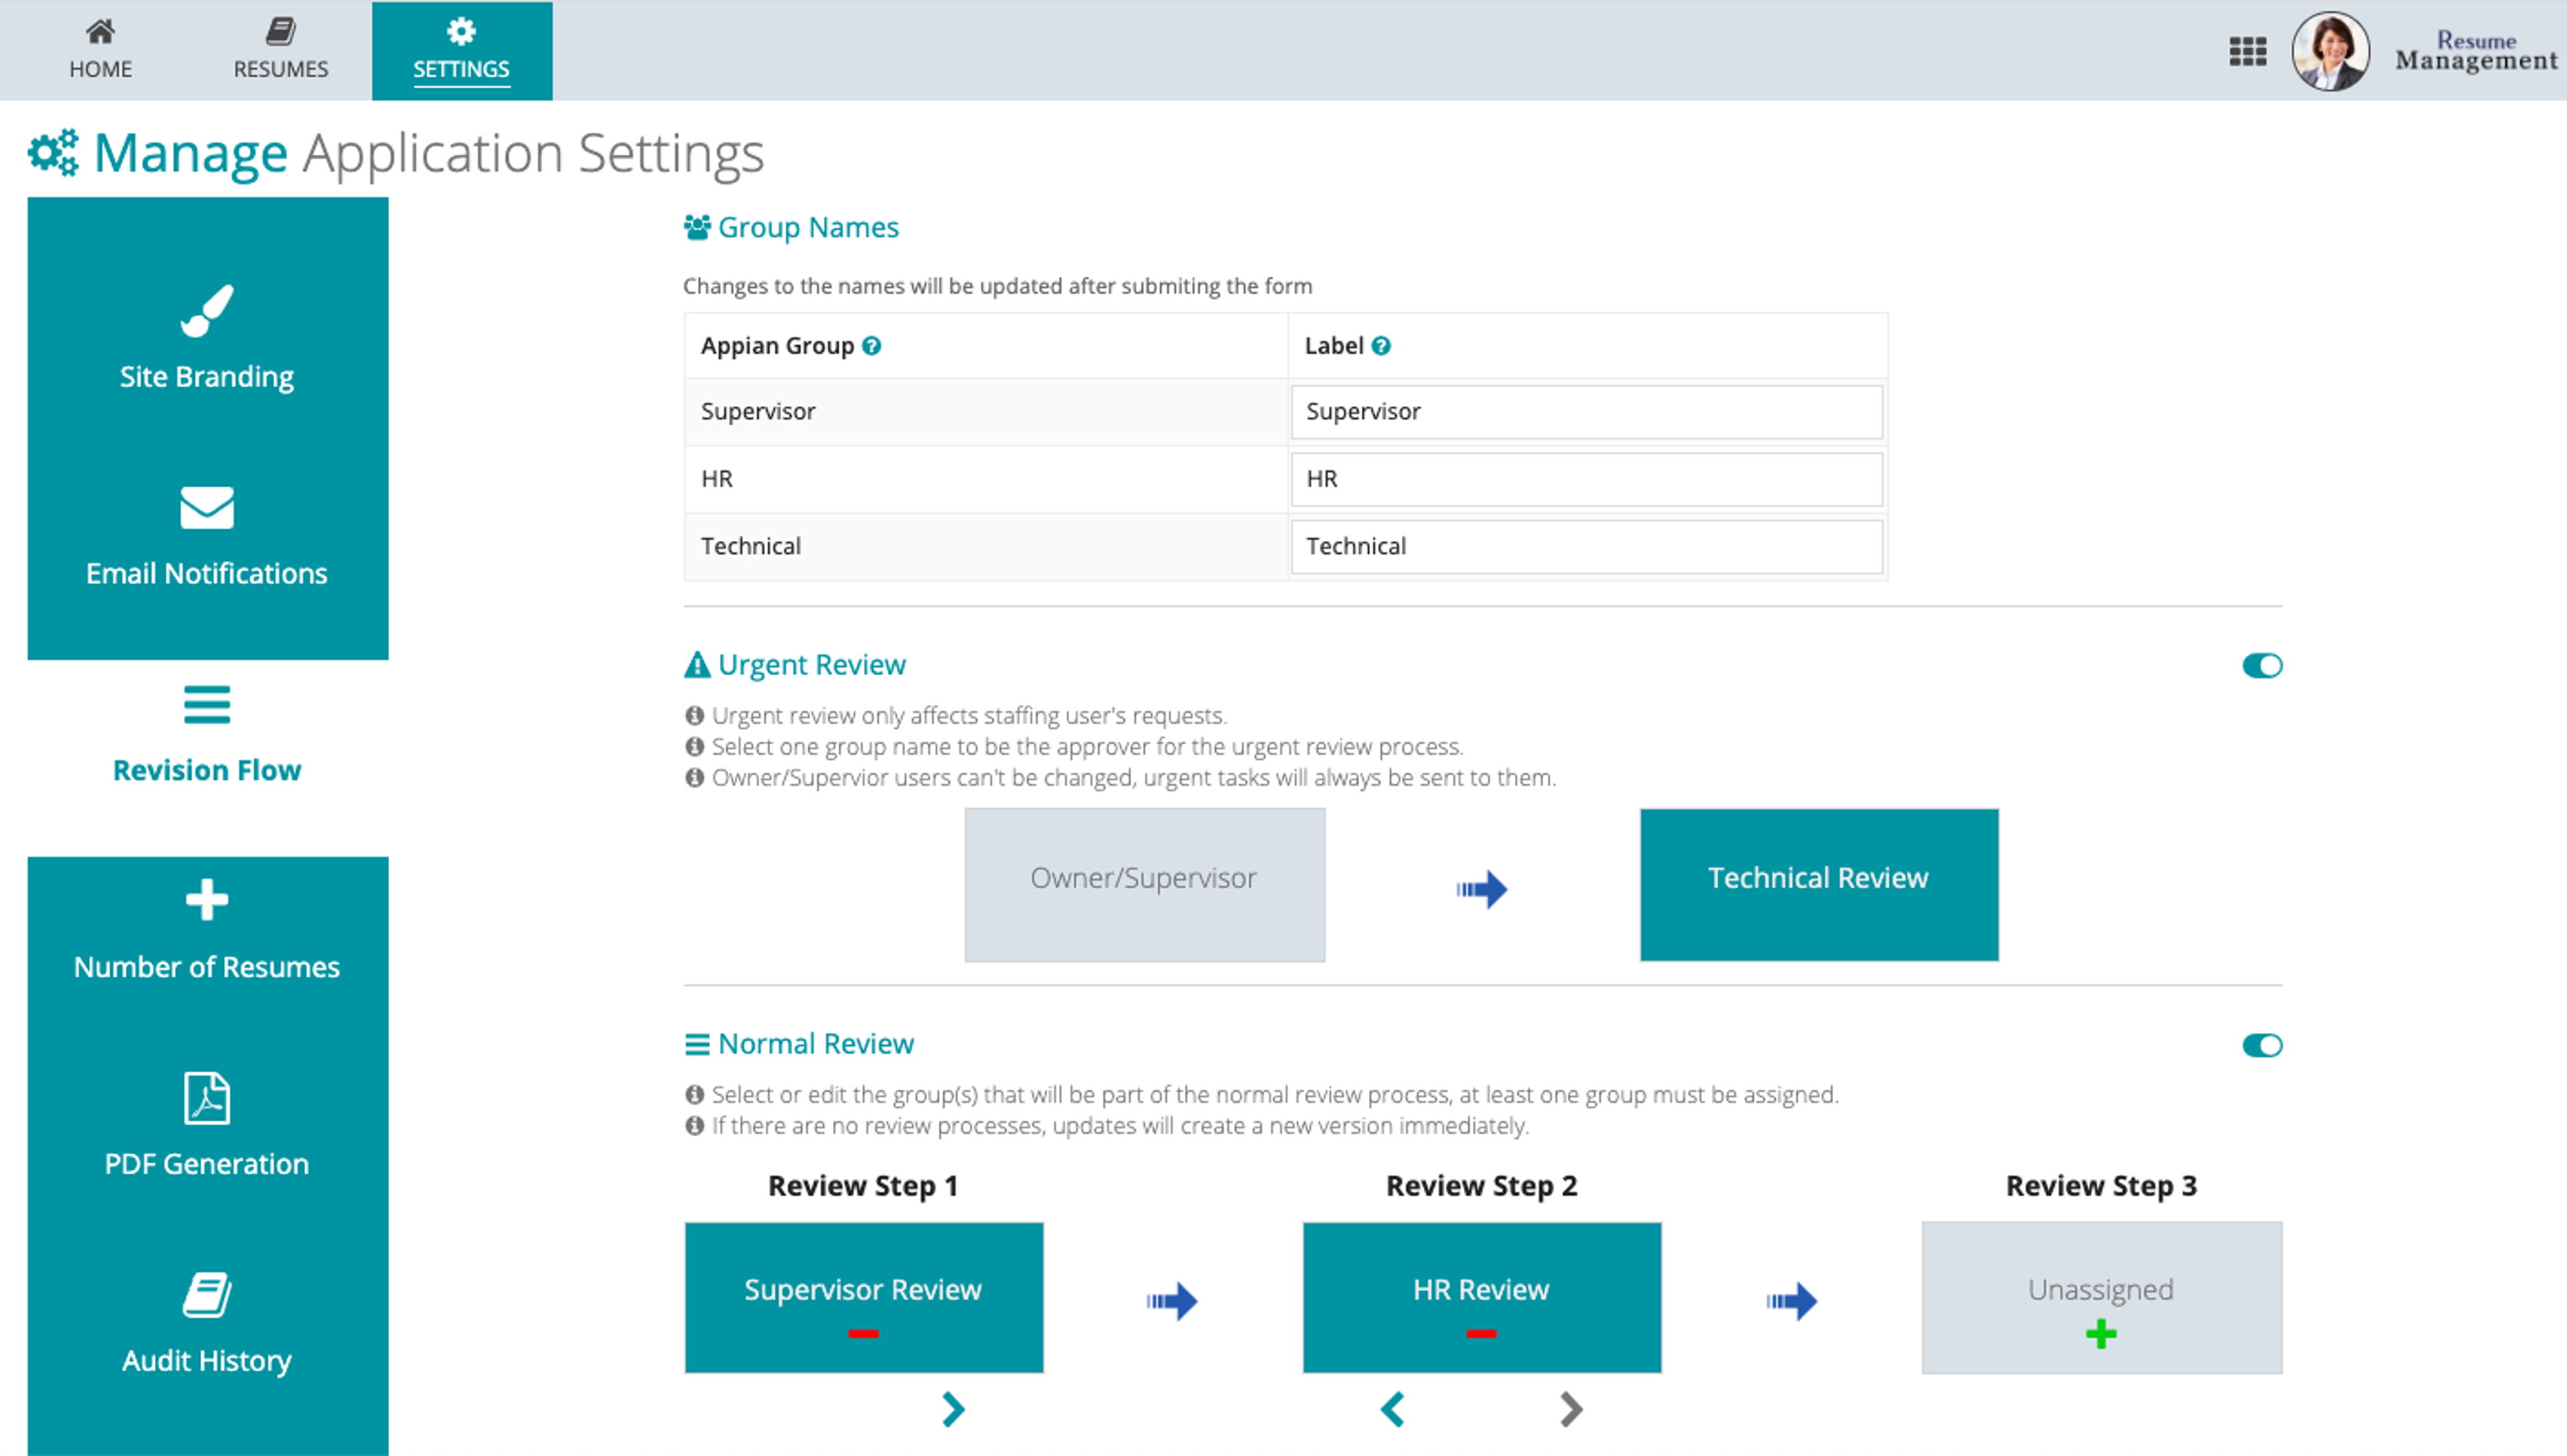Edit the HR label field
The image size is (2567, 1456).
pyautogui.click(x=1586, y=479)
